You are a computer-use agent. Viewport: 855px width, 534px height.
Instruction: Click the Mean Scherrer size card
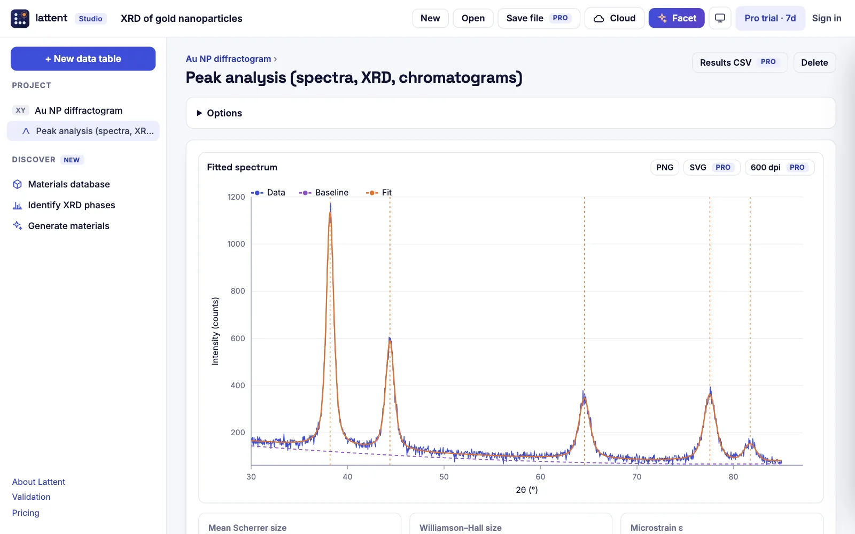click(300, 524)
